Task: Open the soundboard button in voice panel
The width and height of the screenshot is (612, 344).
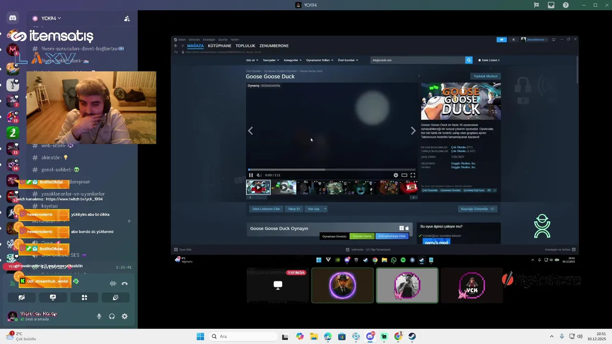Action: [116, 297]
